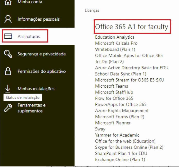Click the download arrow icon for Minhas instalações
This screenshot has width=179, height=167.
coord(8,89)
